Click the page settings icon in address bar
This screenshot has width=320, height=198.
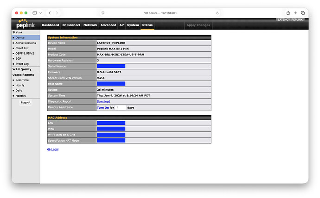point(103,13)
